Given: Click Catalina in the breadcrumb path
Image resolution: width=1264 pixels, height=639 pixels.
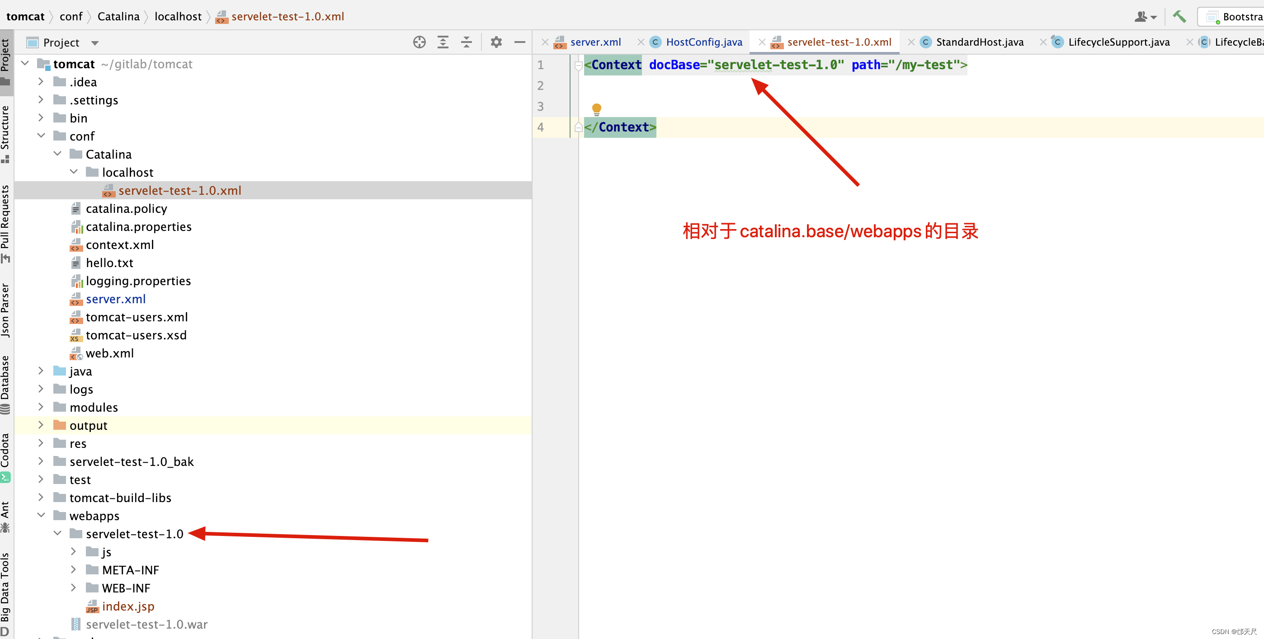Looking at the screenshot, I should pos(119,17).
